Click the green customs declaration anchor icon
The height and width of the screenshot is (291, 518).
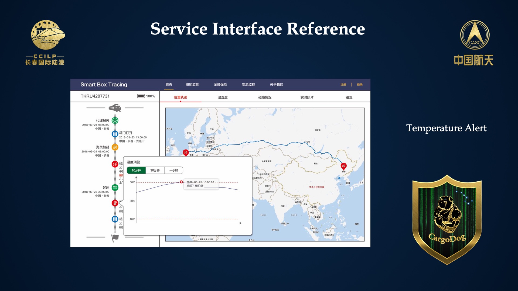[115, 120]
